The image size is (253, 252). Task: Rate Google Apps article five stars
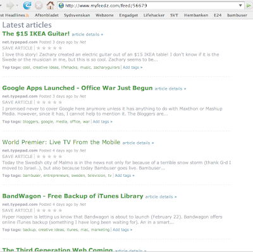click(x=60, y=102)
